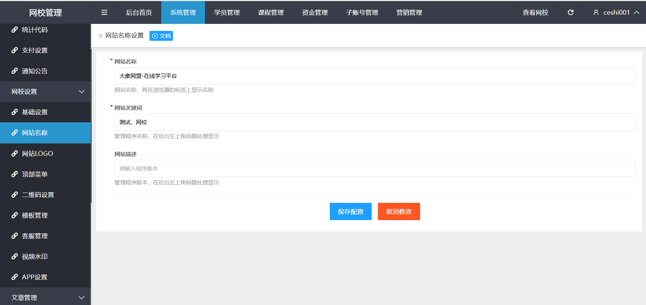This screenshot has height=305, width=646.
Task: Expand the 文章管理 sidebar group
Action: pos(45,298)
